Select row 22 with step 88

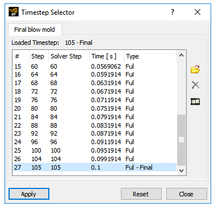click(x=94, y=125)
